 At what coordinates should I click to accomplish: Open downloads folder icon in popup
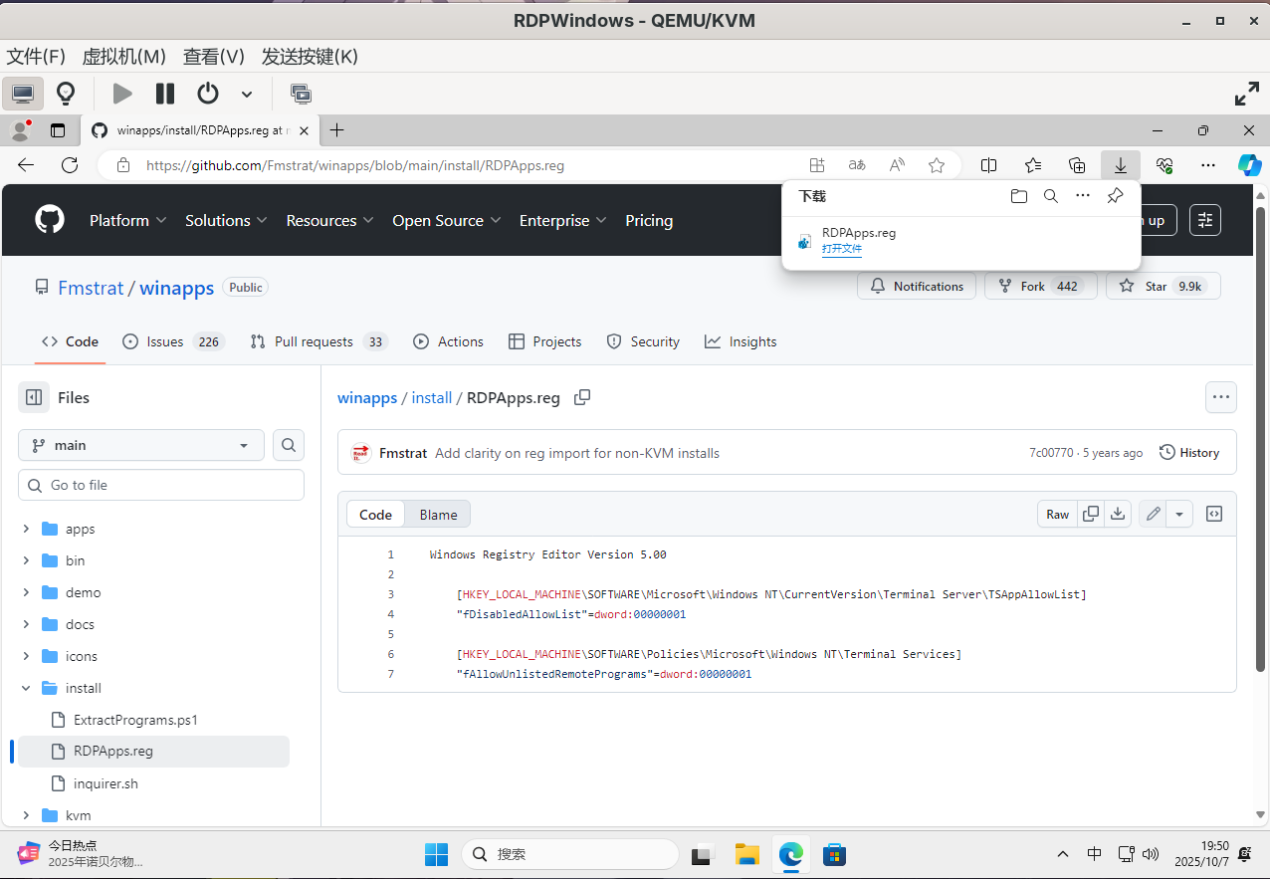coord(1018,196)
